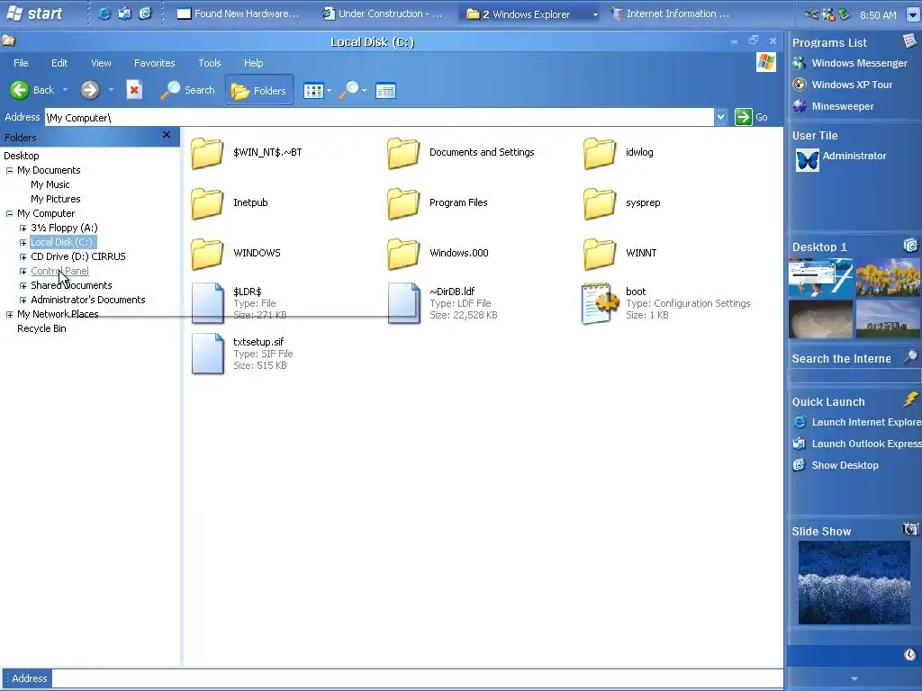Select Recycle Bin in folder tree

(x=41, y=328)
